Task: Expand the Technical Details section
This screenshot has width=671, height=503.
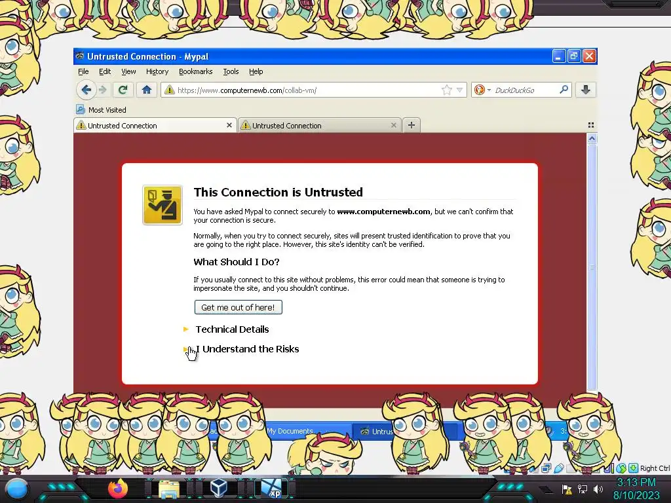Action: pos(232,329)
